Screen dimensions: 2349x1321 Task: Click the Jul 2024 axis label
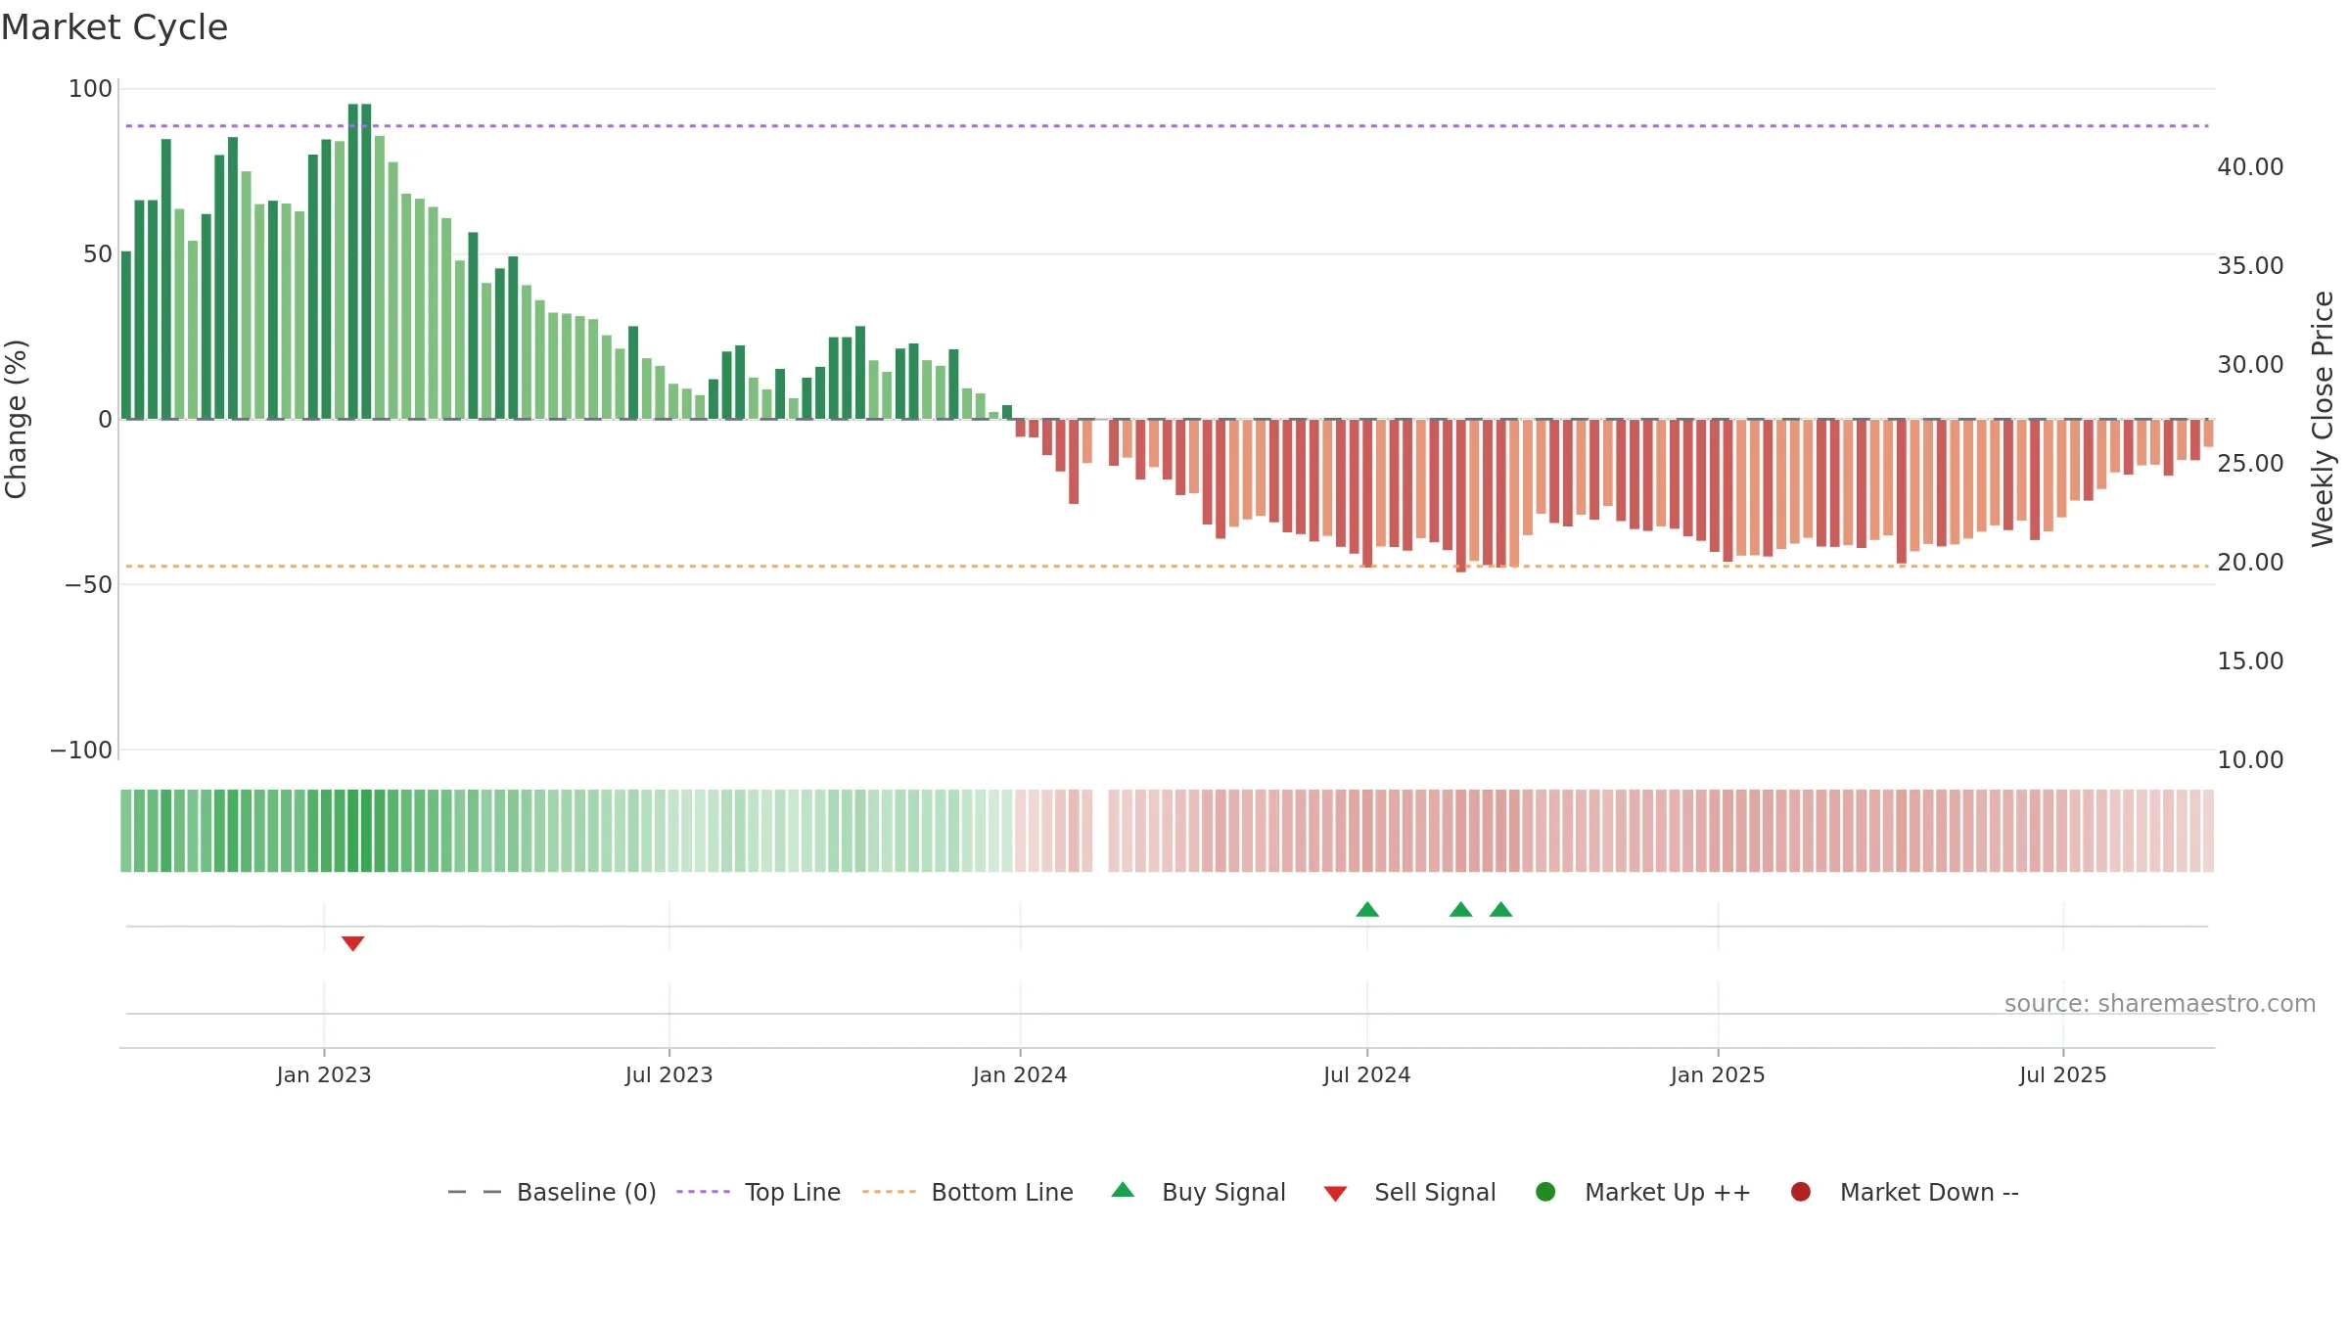coord(1367,1074)
